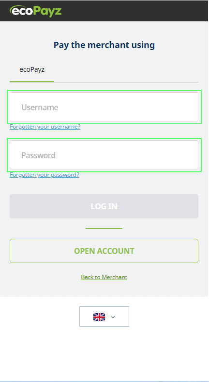Viewport: 209px width, 382px height.
Task: Click the green divider below LOG IN
Action: click(x=104, y=229)
